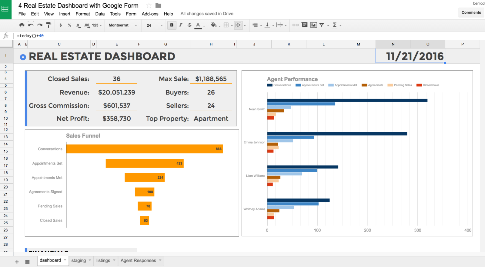Open the fill color paint bucket
This screenshot has width=485, height=267.
pos(214,25)
